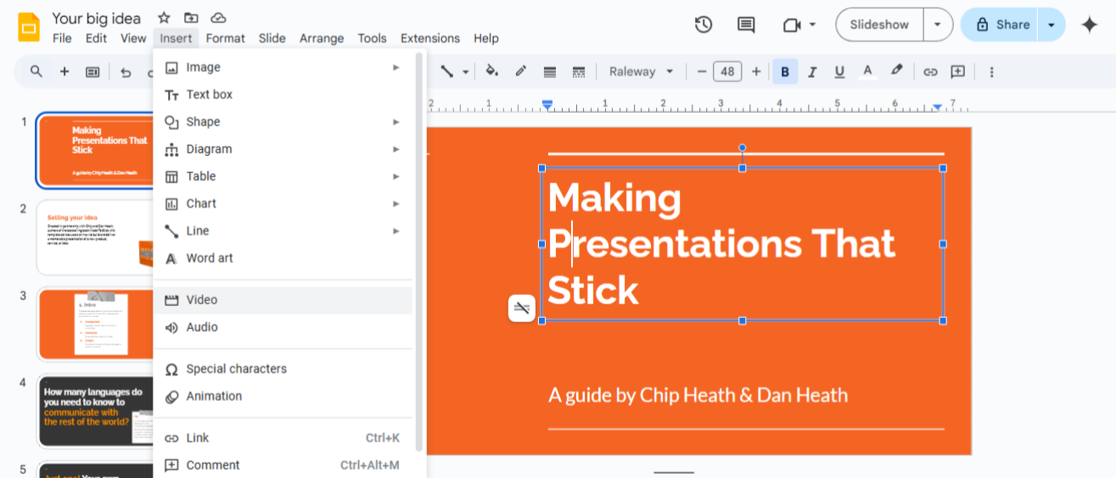Click the cloud document status icon
The height and width of the screenshot is (478, 1116).
click(218, 18)
